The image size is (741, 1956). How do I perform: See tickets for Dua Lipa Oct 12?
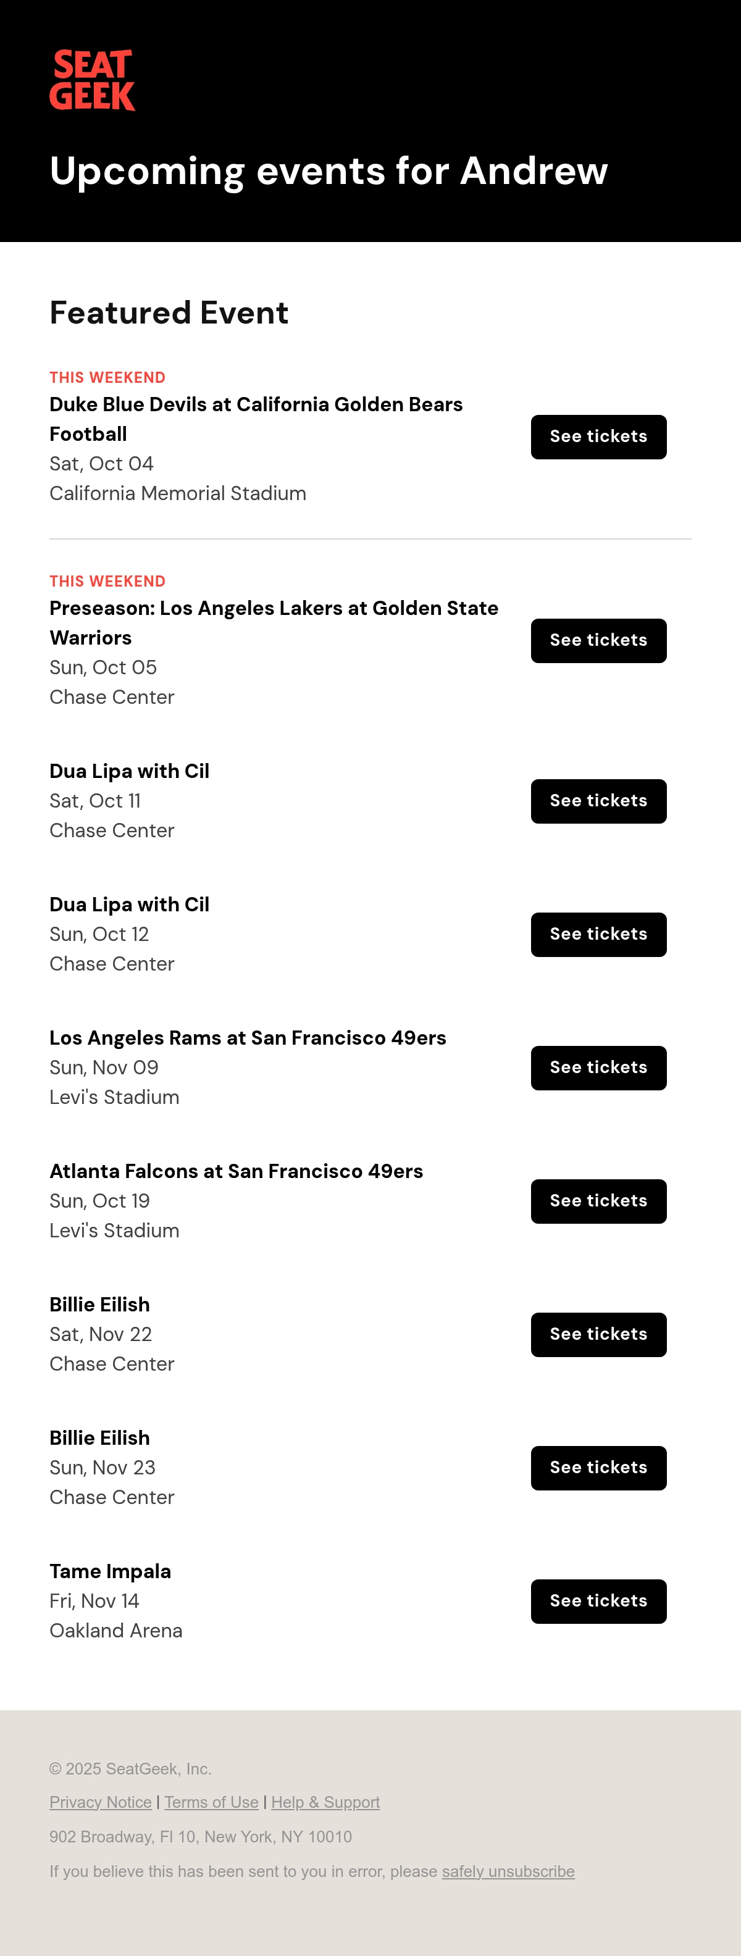click(598, 934)
